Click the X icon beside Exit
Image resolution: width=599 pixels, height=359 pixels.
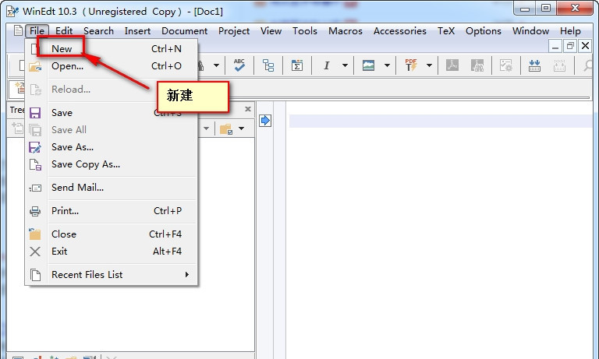point(35,252)
